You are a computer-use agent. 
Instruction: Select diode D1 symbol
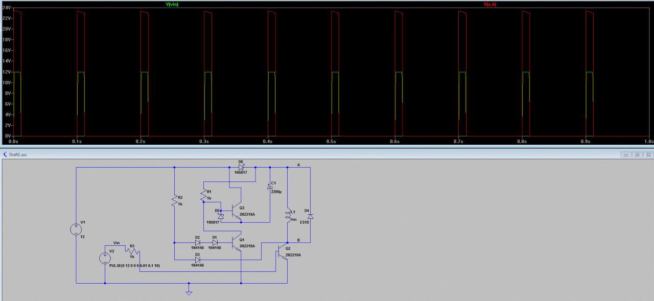pos(215,242)
